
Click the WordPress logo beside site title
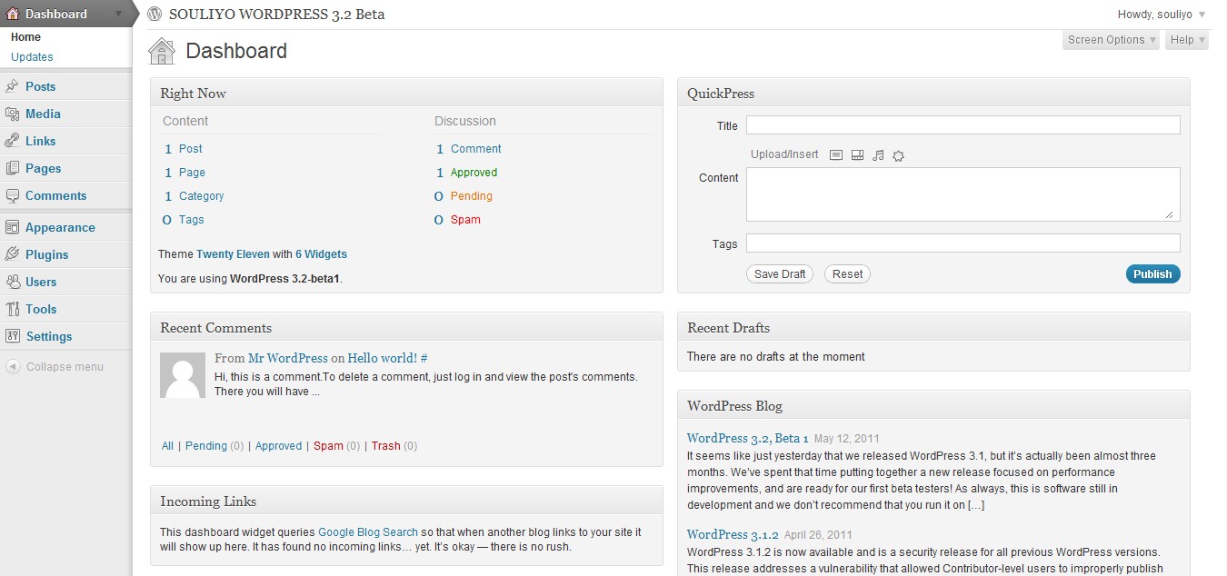(155, 14)
